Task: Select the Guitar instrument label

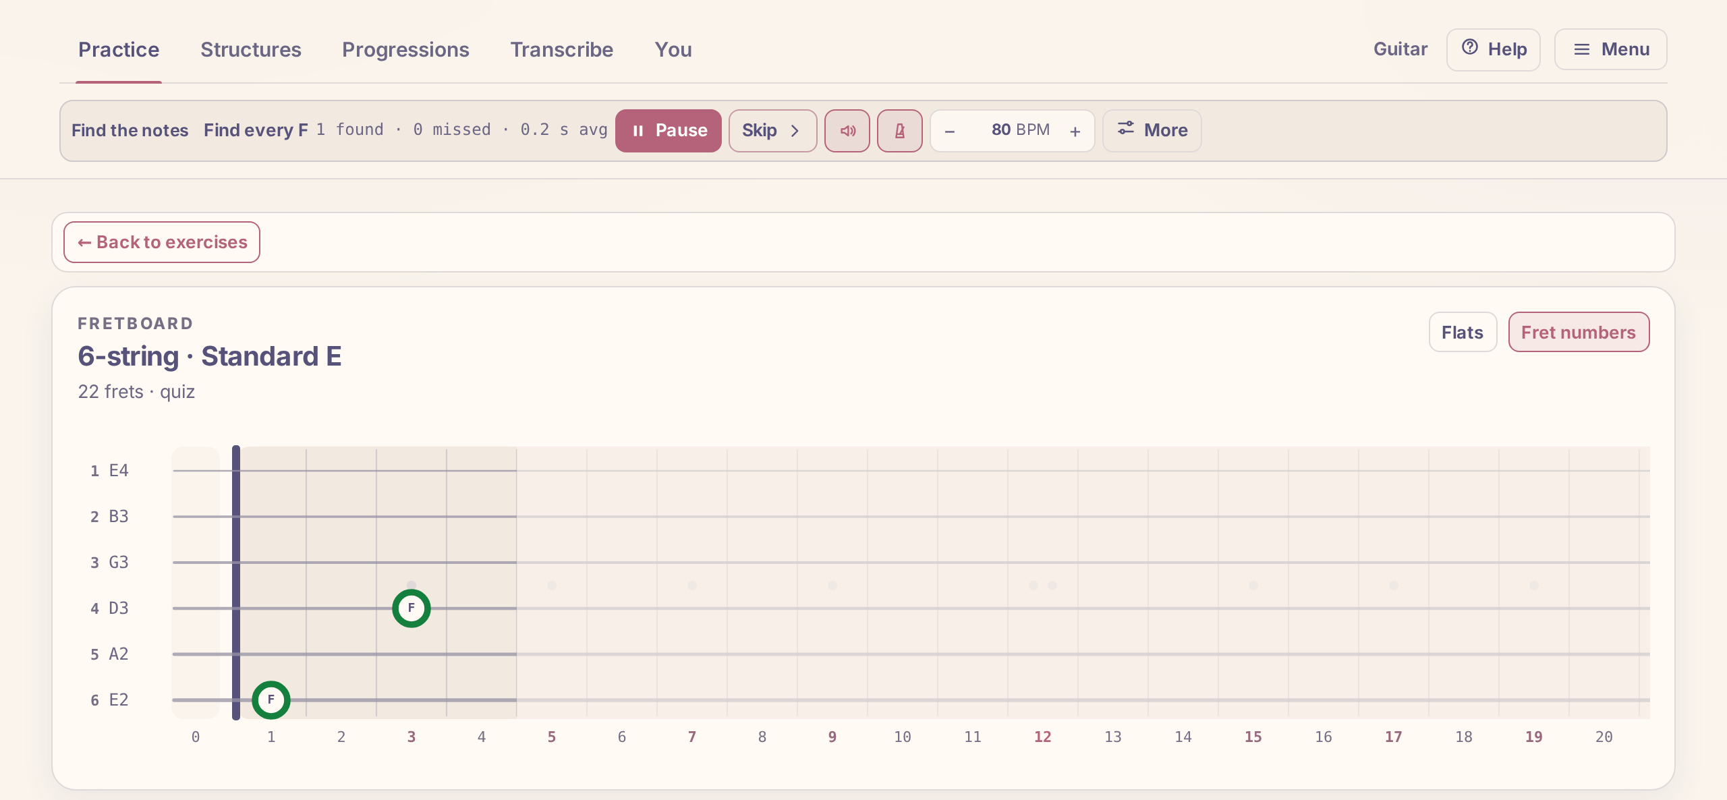Action: [x=1400, y=49]
